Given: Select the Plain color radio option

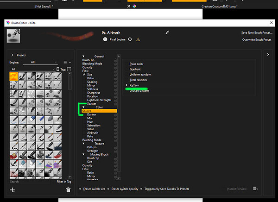Looking at the screenshot, I should click(x=136, y=64).
